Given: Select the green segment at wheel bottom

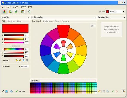Looking at the screenshot, I should 63,68.
